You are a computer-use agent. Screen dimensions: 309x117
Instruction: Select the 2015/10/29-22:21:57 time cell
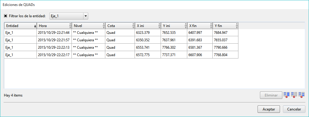pyautogui.click(x=54, y=40)
